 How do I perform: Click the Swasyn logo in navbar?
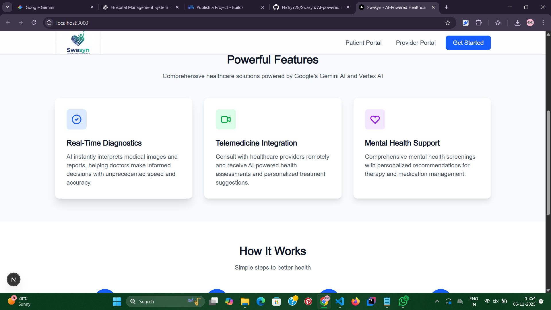[x=78, y=43]
